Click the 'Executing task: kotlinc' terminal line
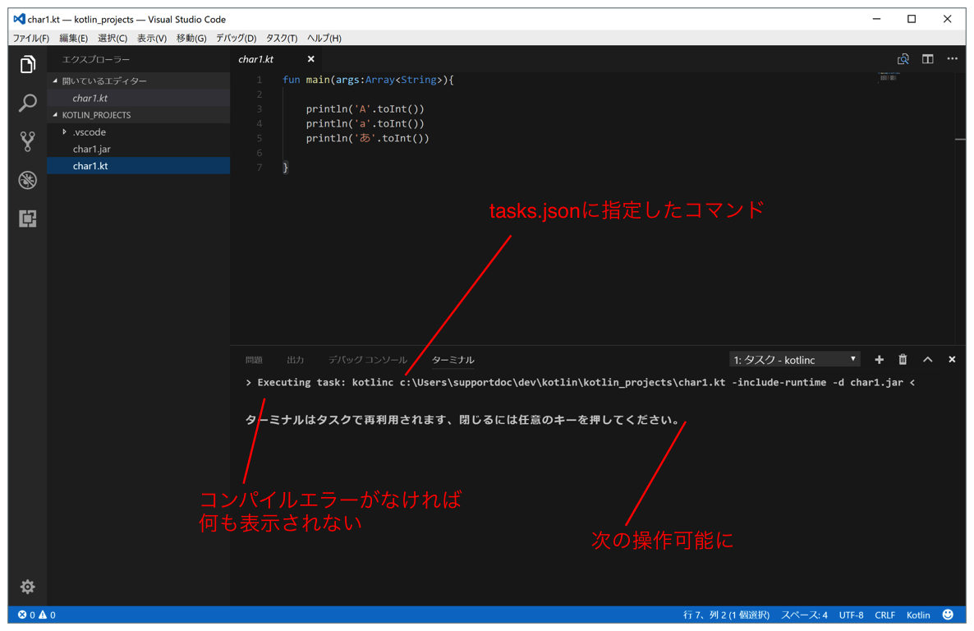974x631 pixels. pyautogui.click(x=580, y=382)
